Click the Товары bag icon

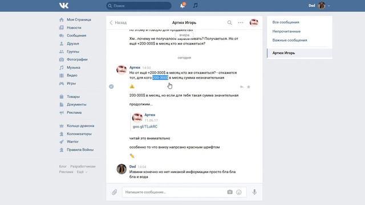point(62,96)
